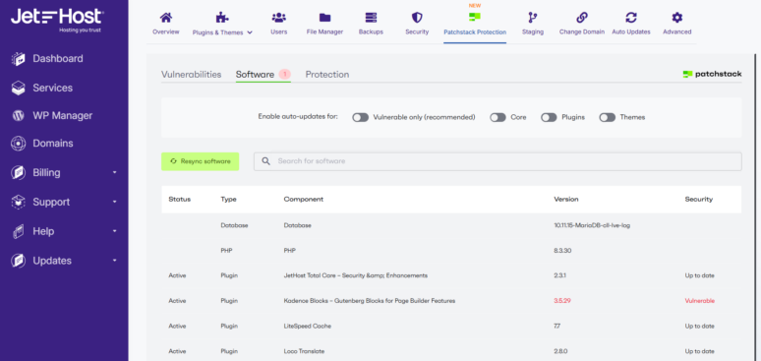Click the Domains sidebar icon

[x=18, y=144]
